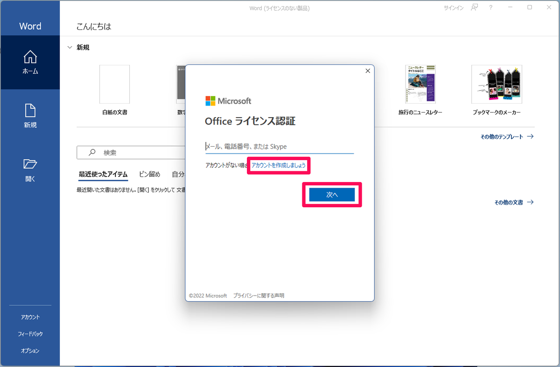Viewport: 560px width, 367px height.
Task: Click the Microsoft logo in dialog
Action: pos(228,101)
